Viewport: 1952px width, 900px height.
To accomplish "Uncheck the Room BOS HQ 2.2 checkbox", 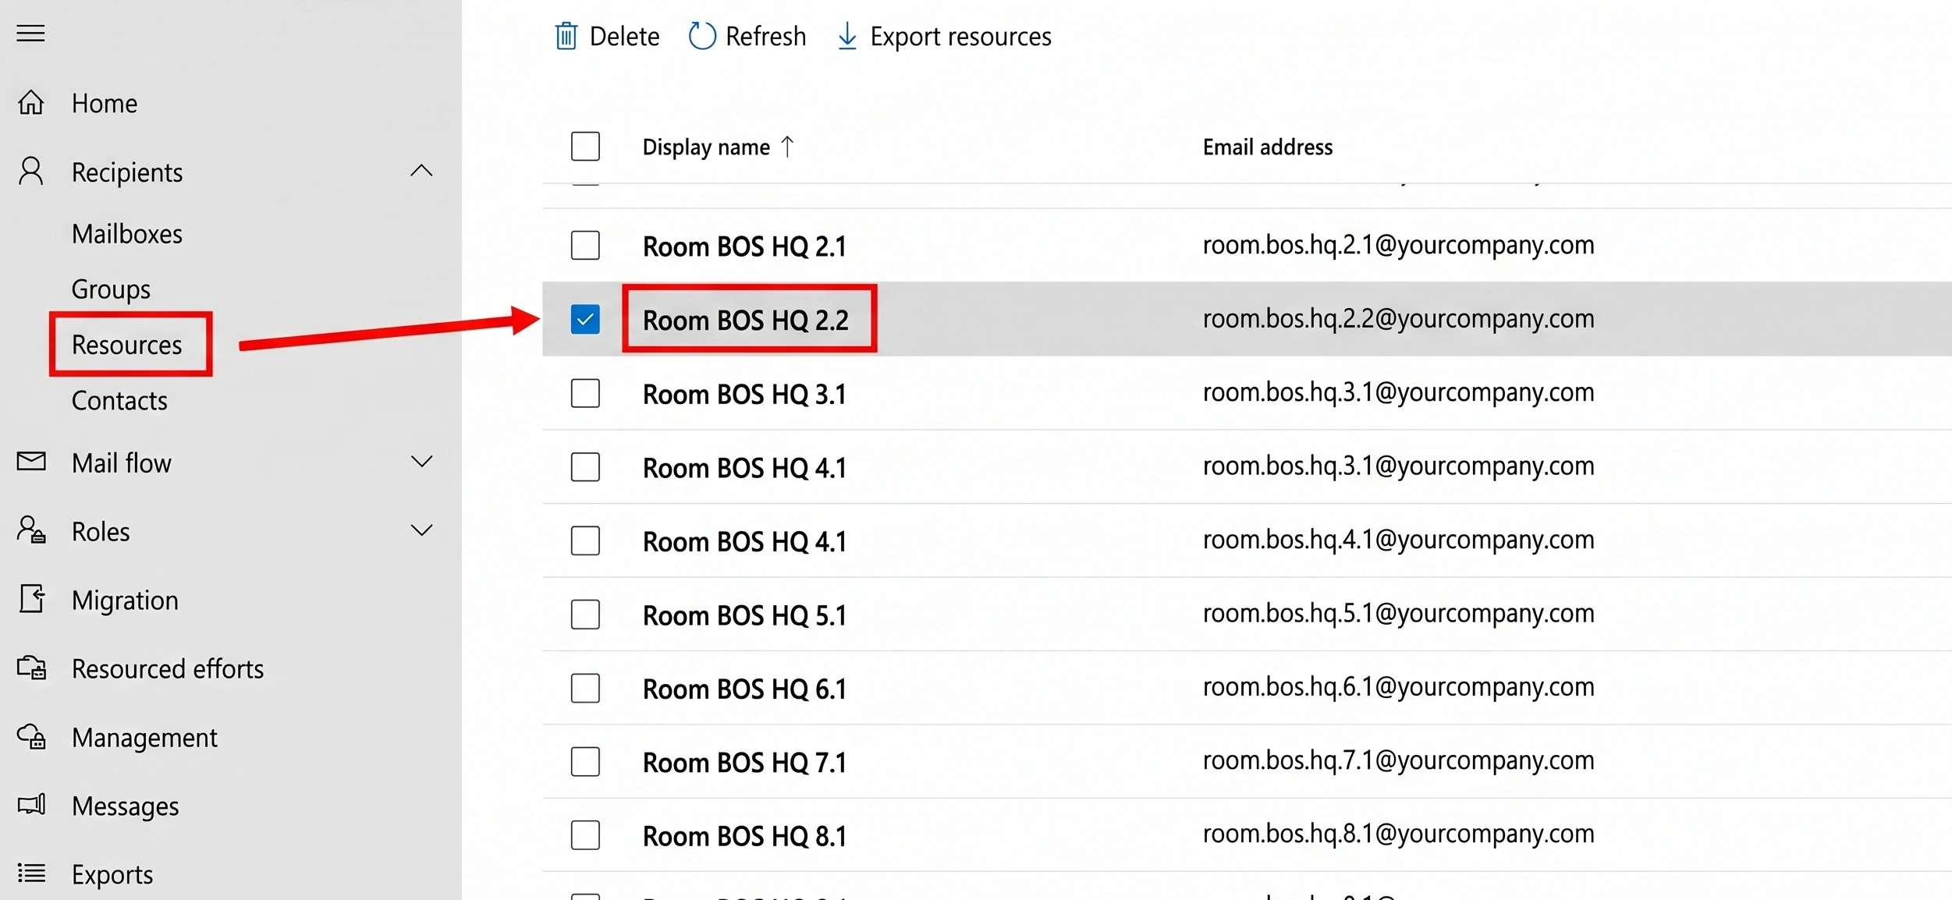I will 585,319.
